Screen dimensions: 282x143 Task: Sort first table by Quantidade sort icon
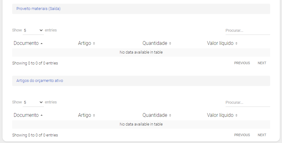click(x=170, y=43)
